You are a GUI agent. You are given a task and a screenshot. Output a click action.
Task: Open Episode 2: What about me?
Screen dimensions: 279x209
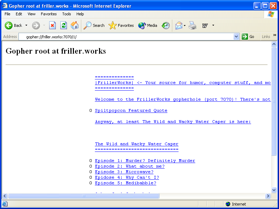(130, 166)
